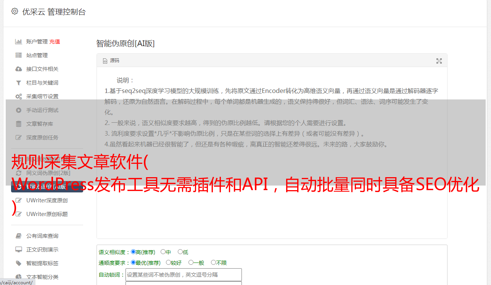
Task: Choose 不限 for 通顺度要求
Action: tap(213, 263)
